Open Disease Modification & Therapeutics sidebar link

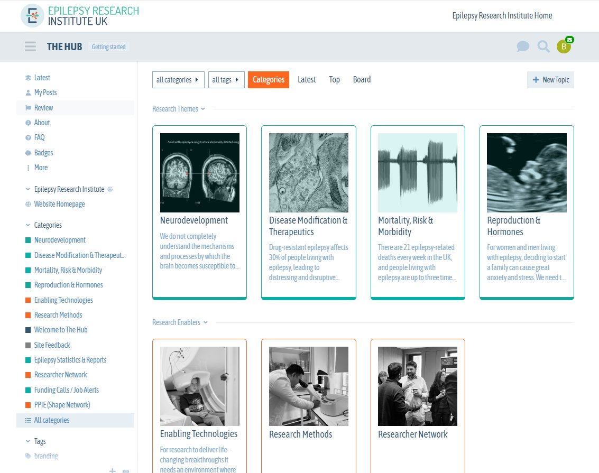[x=80, y=255]
